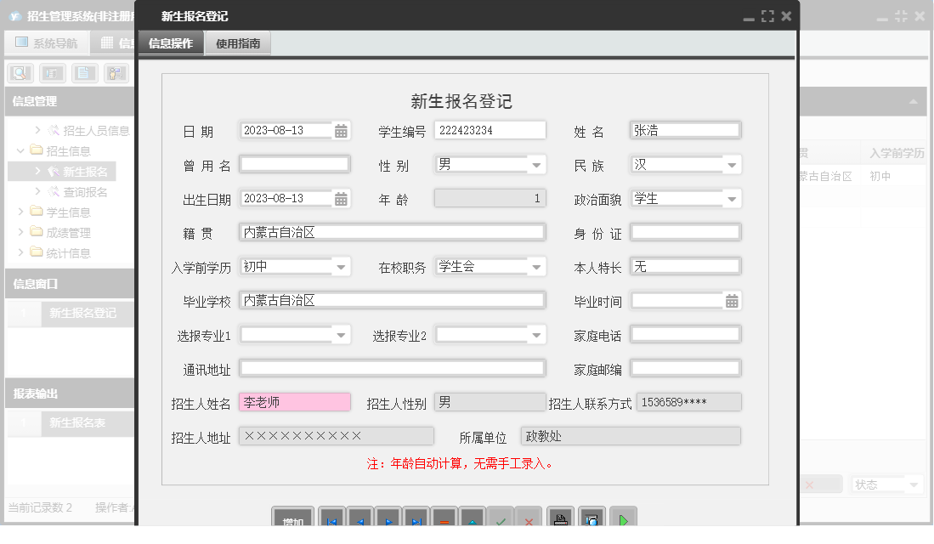Image resolution: width=934 pixels, height=544 pixels.
Task: Open the calendar icon beside 毕业时间
Action: point(732,299)
